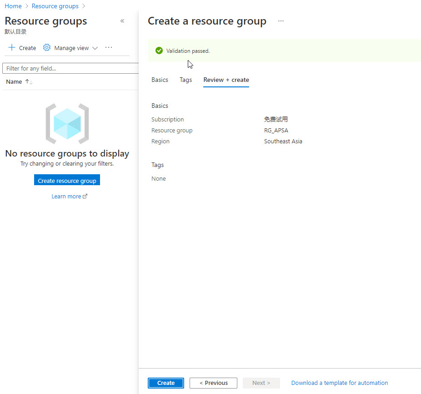421x394 pixels.
Task: Click the Manage view gear icon
Action: click(47, 48)
